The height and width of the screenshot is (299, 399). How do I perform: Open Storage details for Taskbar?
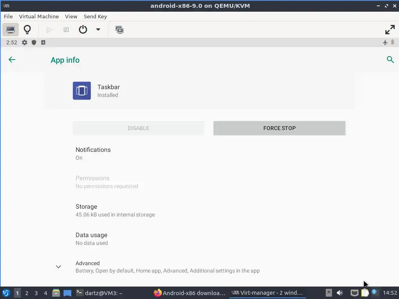[x=200, y=211]
